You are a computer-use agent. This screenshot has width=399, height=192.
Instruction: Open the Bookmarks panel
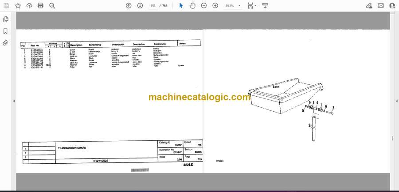tap(5, 31)
